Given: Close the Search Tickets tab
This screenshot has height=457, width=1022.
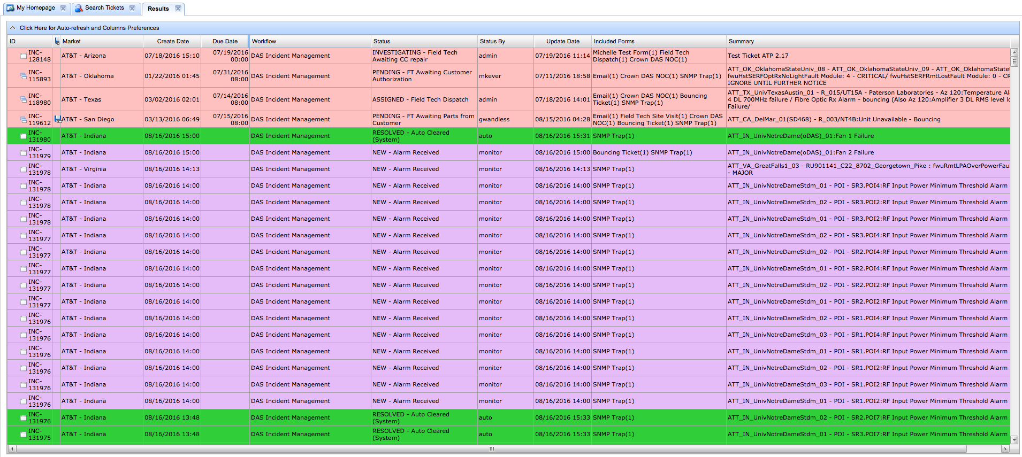Looking at the screenshot, I should pos(132,8).
